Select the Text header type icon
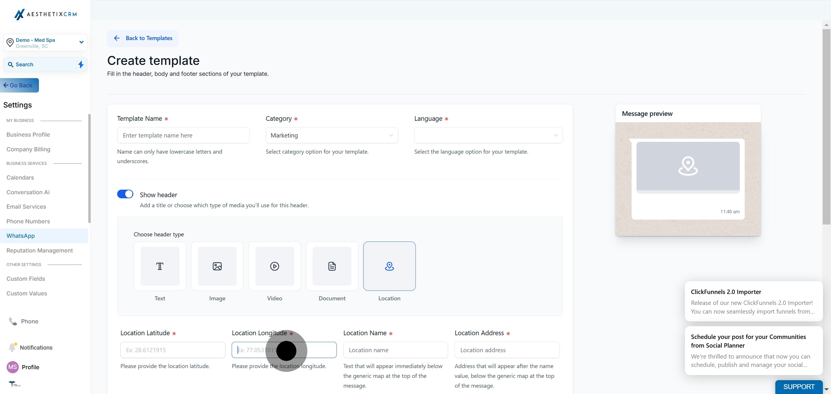This screenshot has width=831, height=394. 160,266
